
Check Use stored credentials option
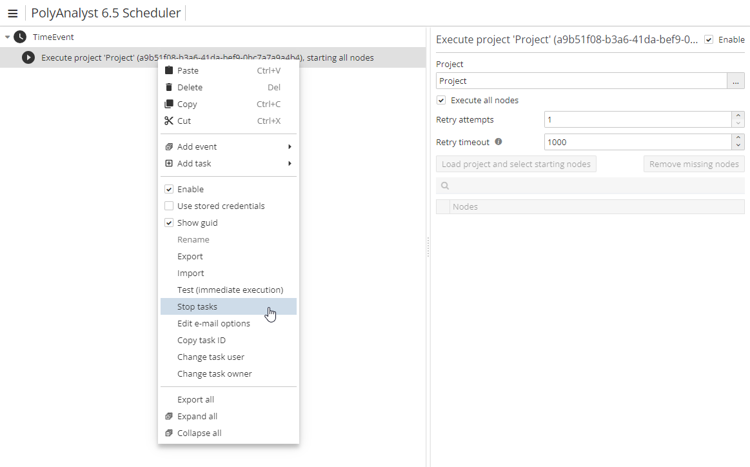169,206
